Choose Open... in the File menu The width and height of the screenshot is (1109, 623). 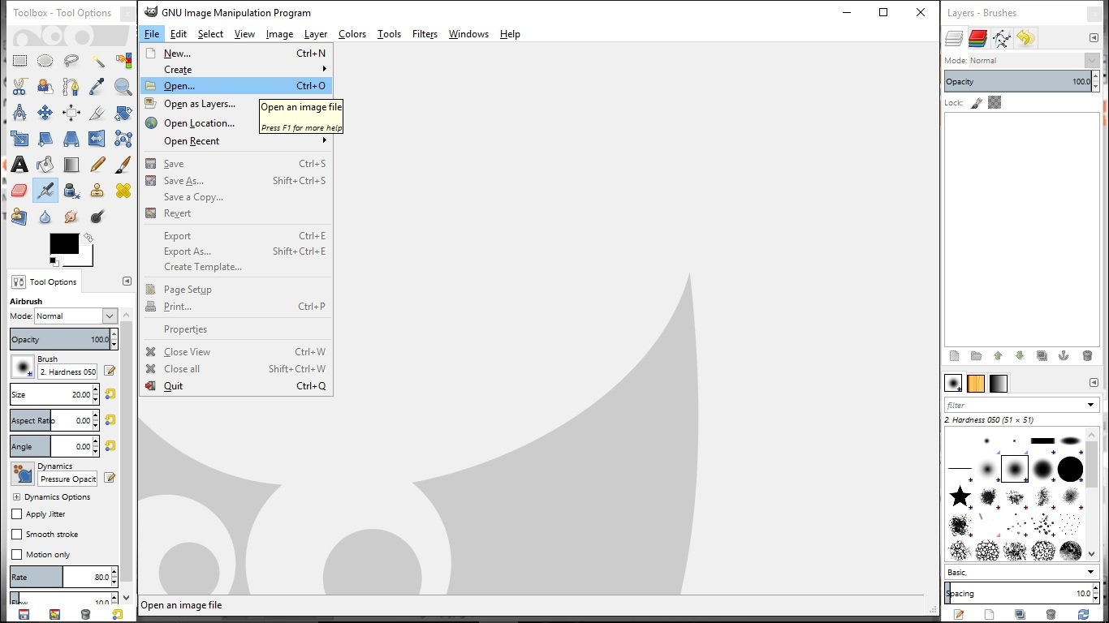[235, 86]
